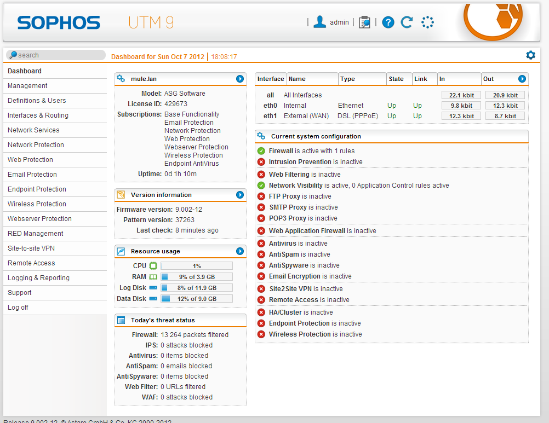The image size is (549, 423).
Task: Click red X icon beside HA/Cluster
Action: pos(261,312)
